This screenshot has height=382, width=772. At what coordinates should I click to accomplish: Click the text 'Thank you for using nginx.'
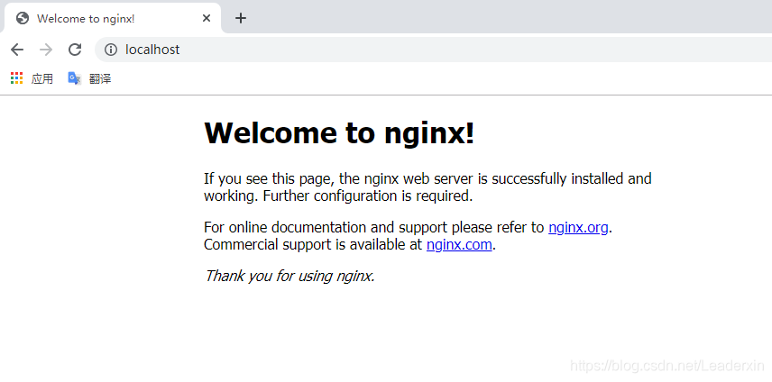pyautogui.click(x=289, y=276)
